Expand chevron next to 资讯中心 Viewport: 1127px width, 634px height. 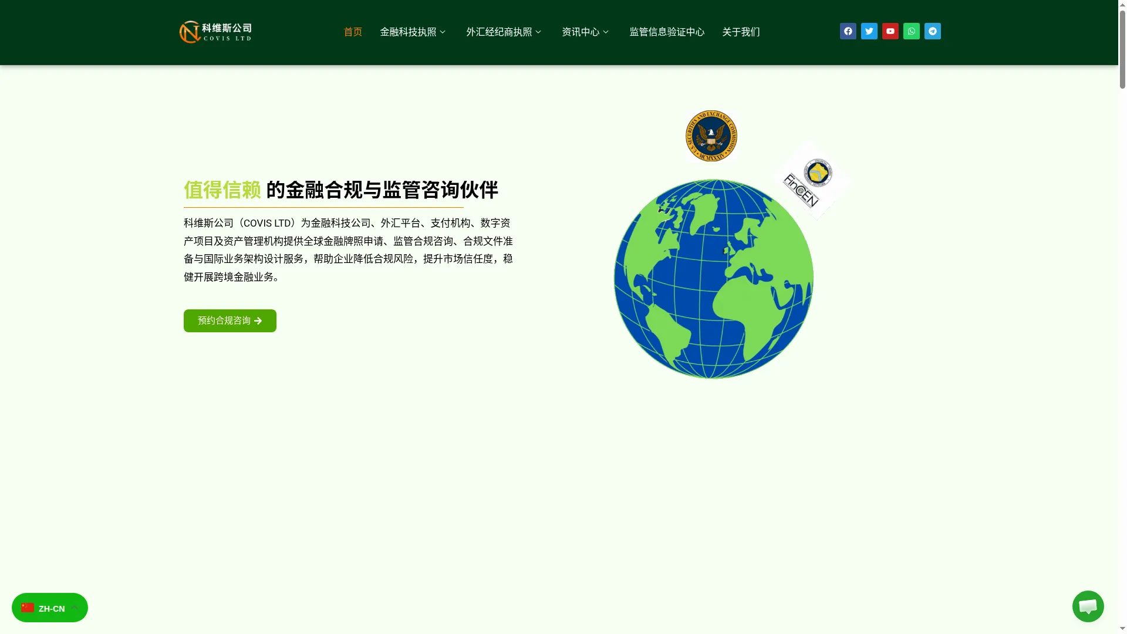point(606,32)
